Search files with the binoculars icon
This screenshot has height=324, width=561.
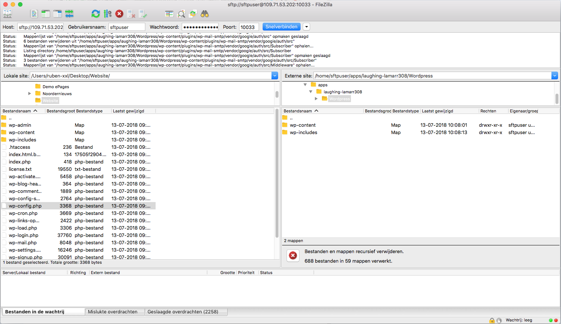[205, 14]
